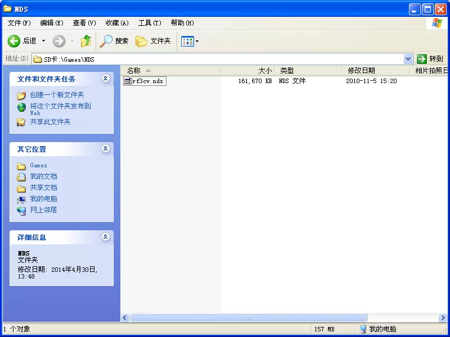Viewport: 450px width, 337px height.
Task: Open 我的电脑 in the sidebar
Action: [x=44, y=199]
